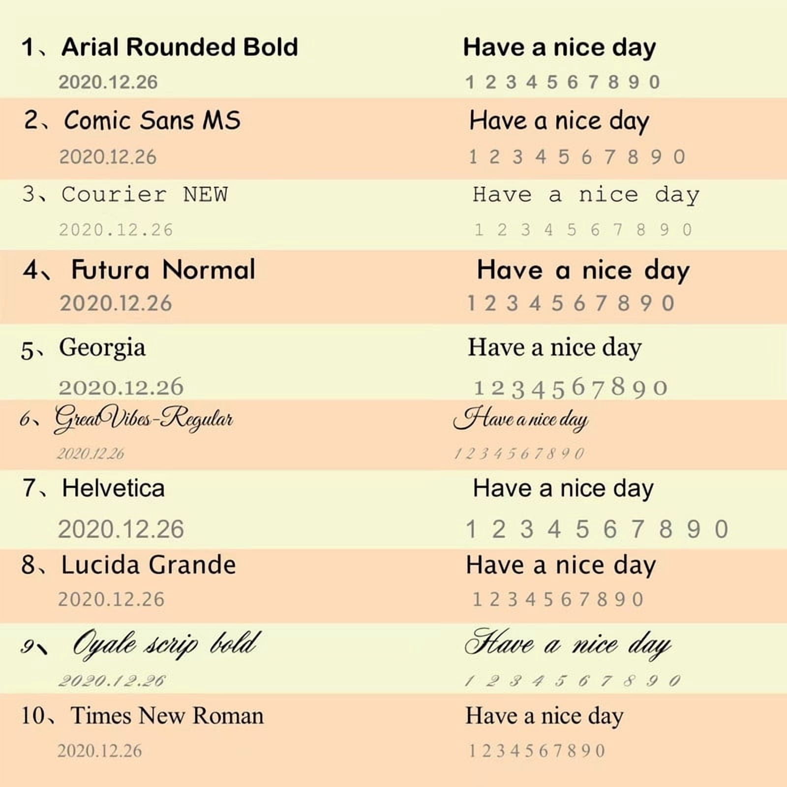Click the Courier 'Have a nice day' sample
This screenshot has width=787, height=787.
point(586,195)
